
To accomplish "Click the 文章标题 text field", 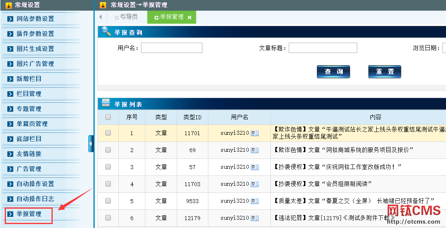I will [x=323, y=48].
